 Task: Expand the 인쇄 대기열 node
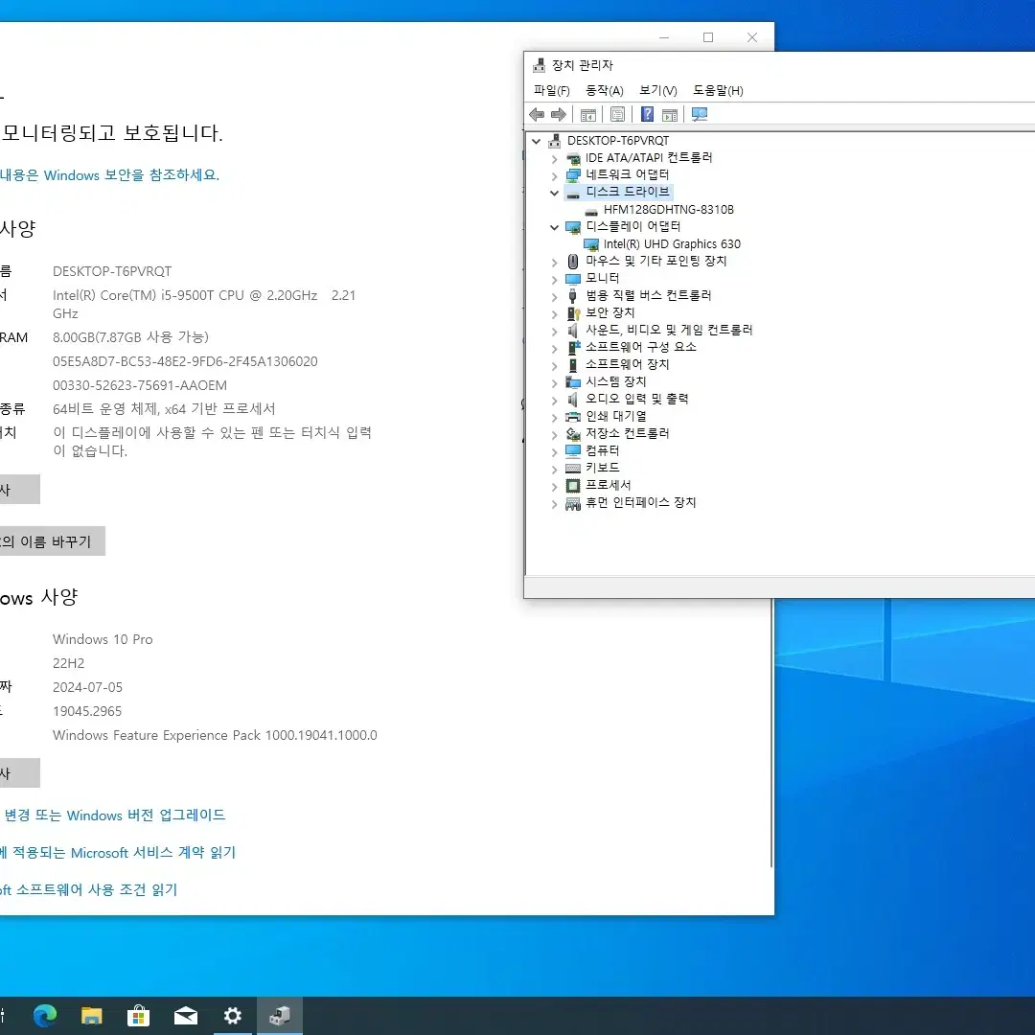[555, 417]
